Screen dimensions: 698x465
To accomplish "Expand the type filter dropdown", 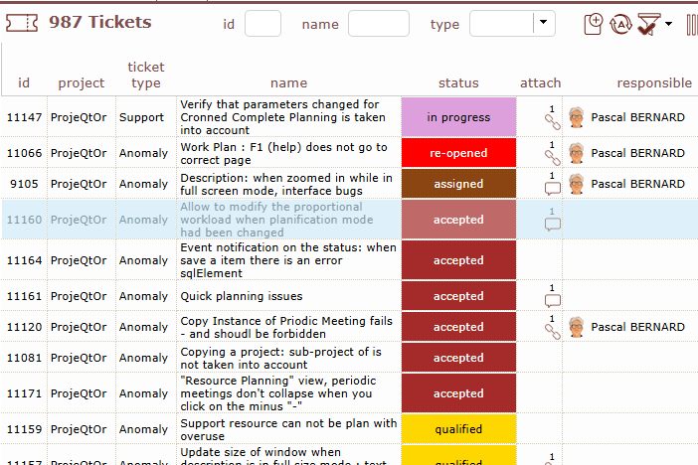I will pyautogui.click(x=544, y=23).
